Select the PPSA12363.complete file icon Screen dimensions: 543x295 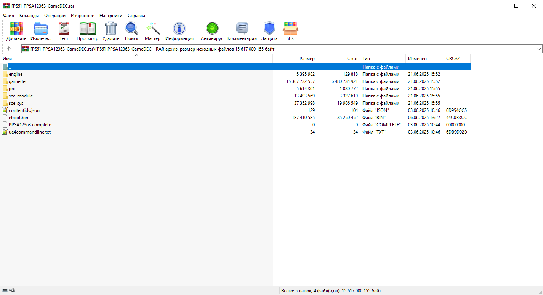click(5, 125)
